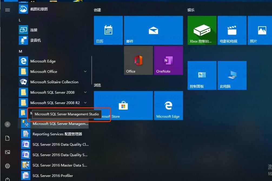
Task: Open the Microsoft Office folder
Action: [x=53, y=71]
